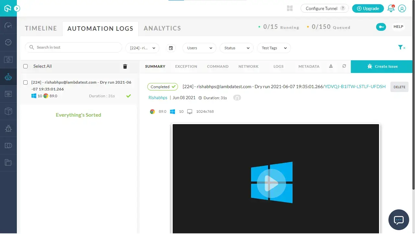Switch to the Analytics tab
The height and width of the screenshot is (234, 415).
(162, 28)
